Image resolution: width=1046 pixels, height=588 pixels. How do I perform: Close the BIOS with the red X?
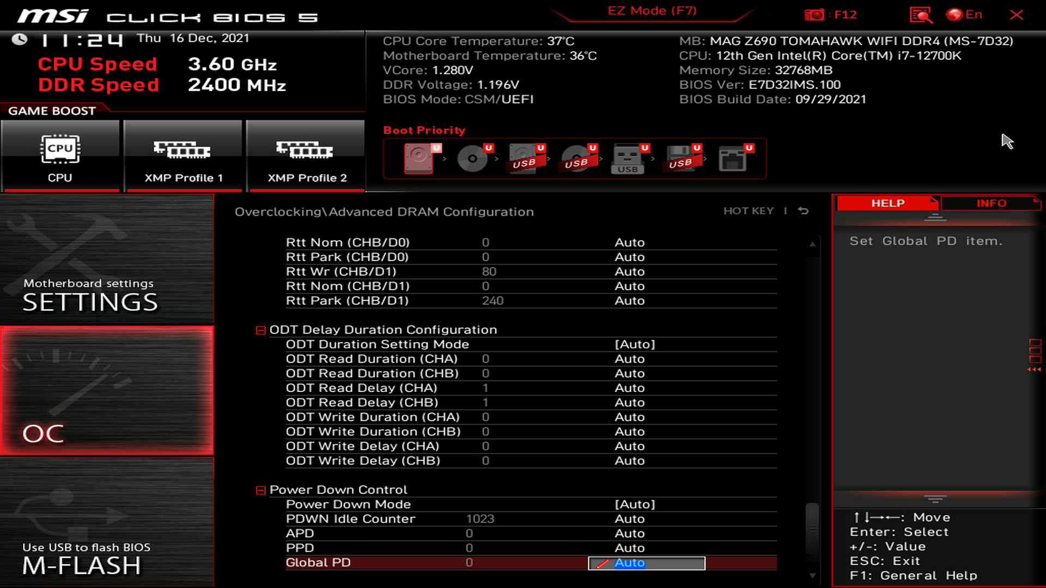point(1017,15)
